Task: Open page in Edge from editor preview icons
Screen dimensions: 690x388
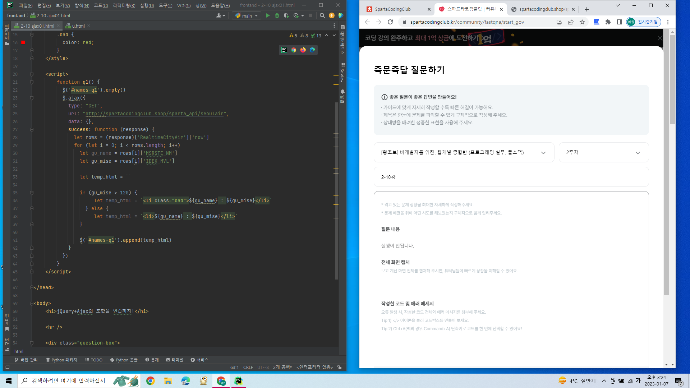Action: tap(312, 50)
